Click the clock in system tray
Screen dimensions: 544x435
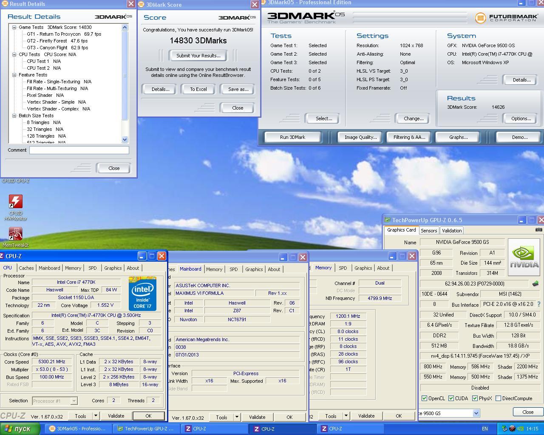point(532,429)
